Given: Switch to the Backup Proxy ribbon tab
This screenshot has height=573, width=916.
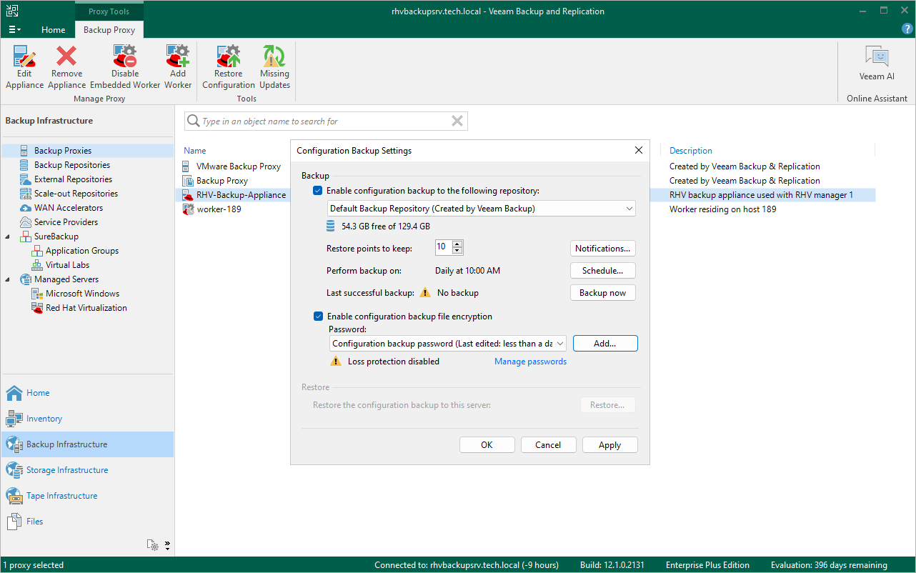Looking at the screenshot, I should tap(109, 30).
